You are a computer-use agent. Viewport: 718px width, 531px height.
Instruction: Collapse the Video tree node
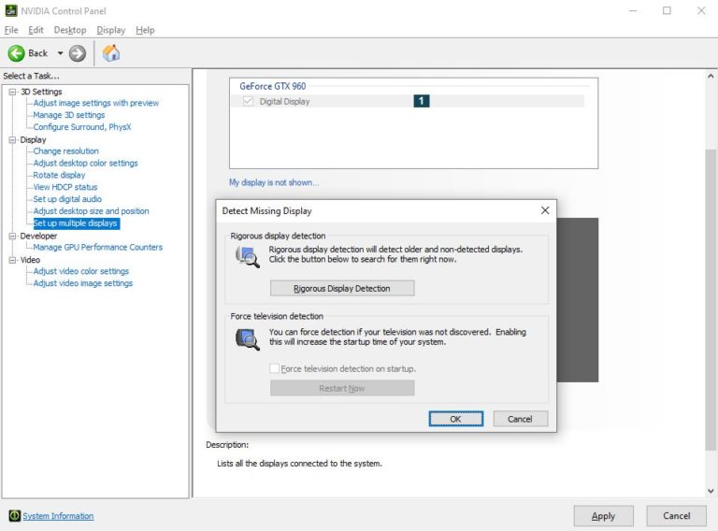[12, 260]
